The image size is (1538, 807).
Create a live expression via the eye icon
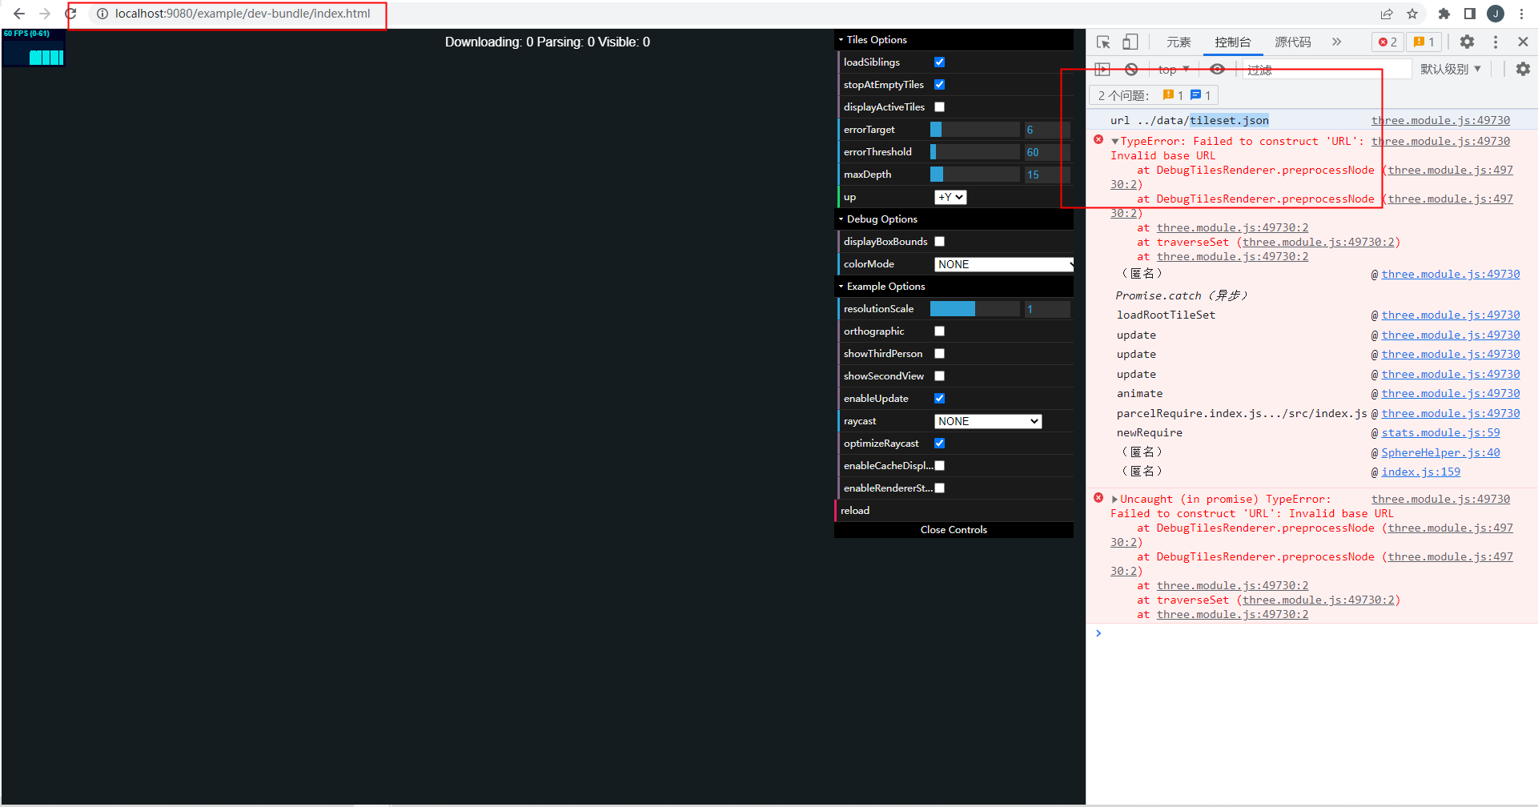1218,69
